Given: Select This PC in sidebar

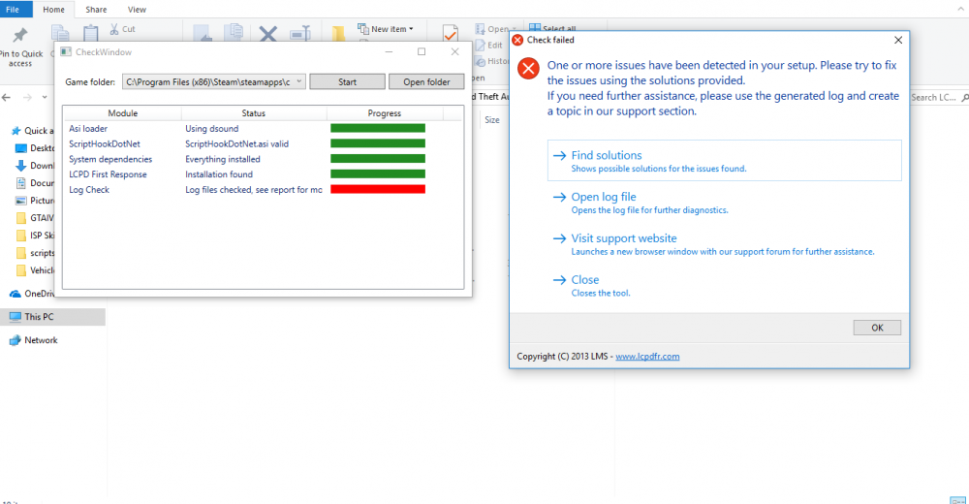Looking at the screenshot, I should click(52, 317).
